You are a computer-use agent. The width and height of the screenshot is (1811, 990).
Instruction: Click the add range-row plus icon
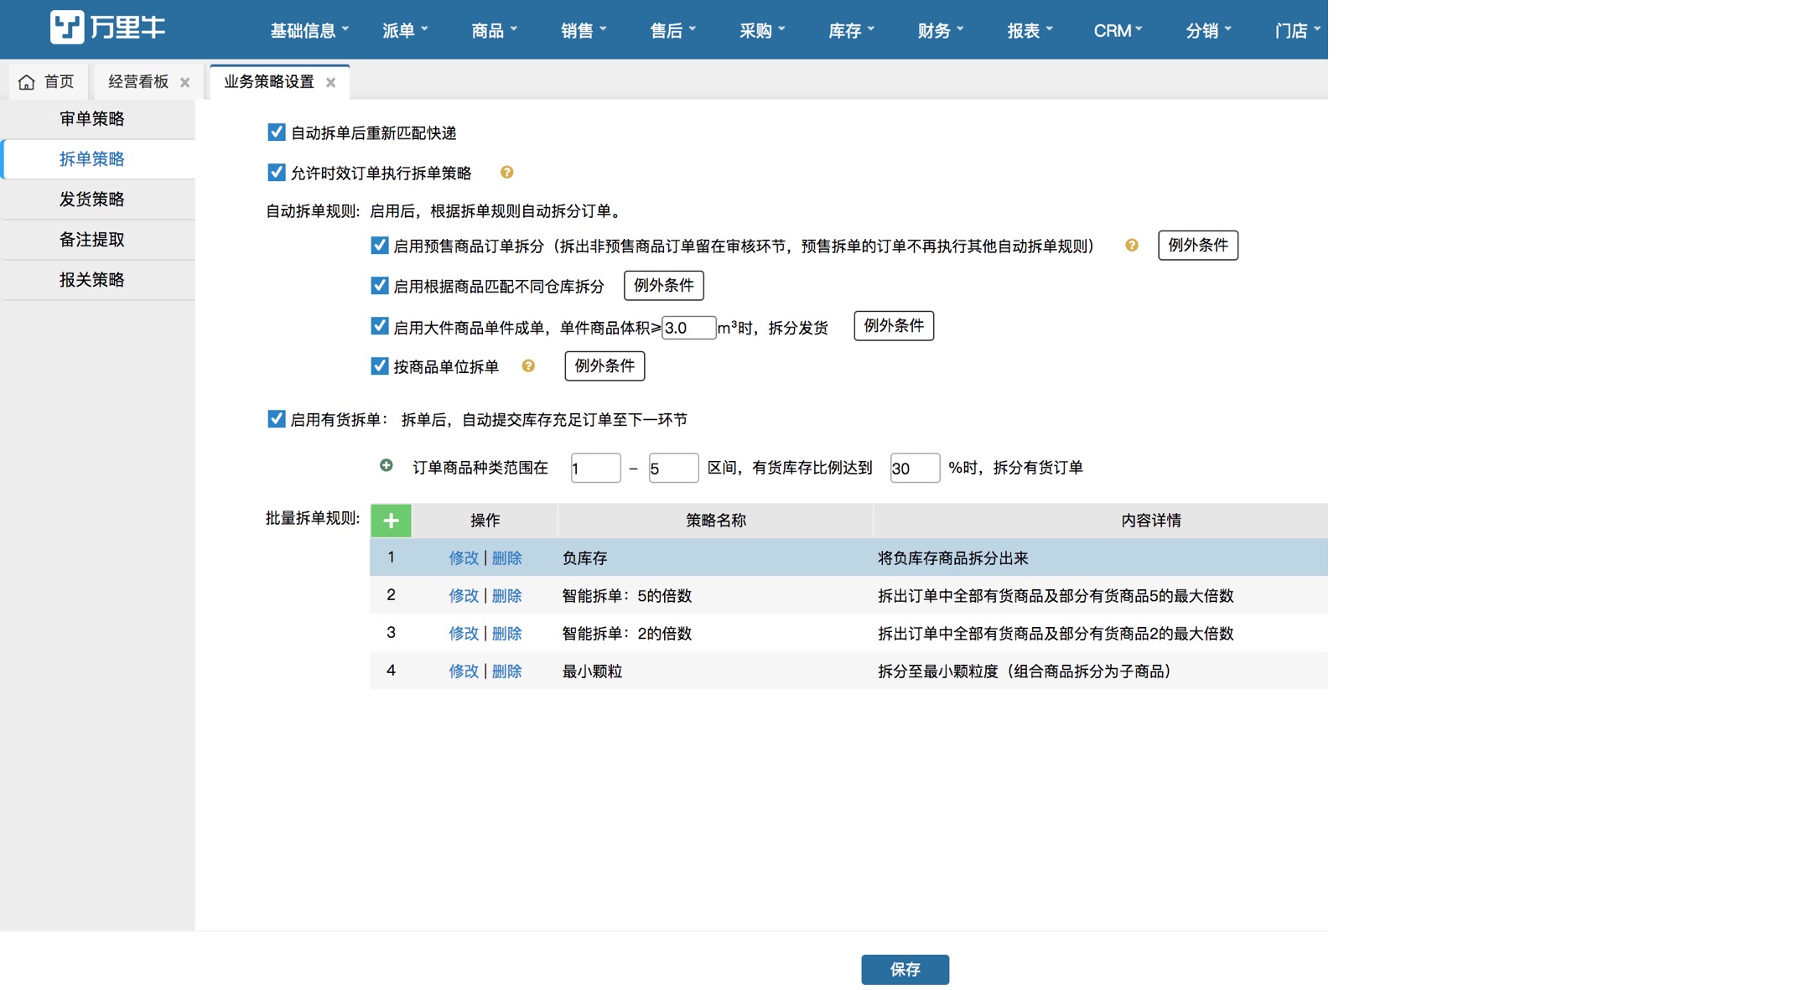point(386,465)
